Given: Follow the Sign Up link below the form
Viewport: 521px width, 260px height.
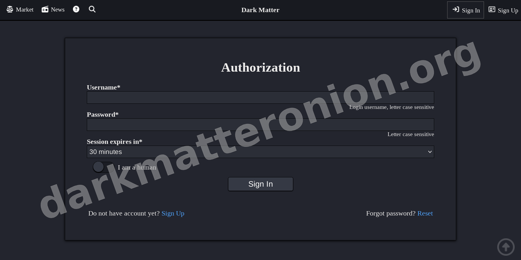Looking at the screenshot, I should click(x=173, y=213).
